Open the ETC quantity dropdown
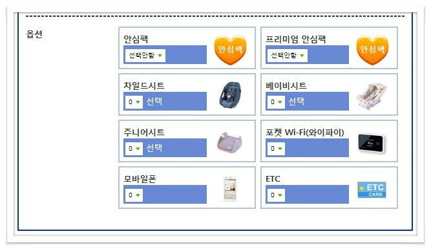 click(x=276, y=195)
